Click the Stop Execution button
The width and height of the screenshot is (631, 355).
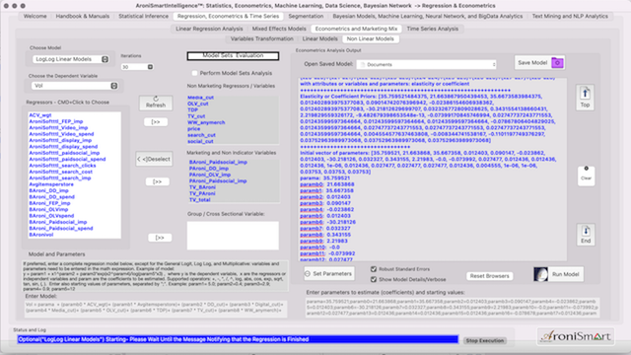[x=484, y=340]
